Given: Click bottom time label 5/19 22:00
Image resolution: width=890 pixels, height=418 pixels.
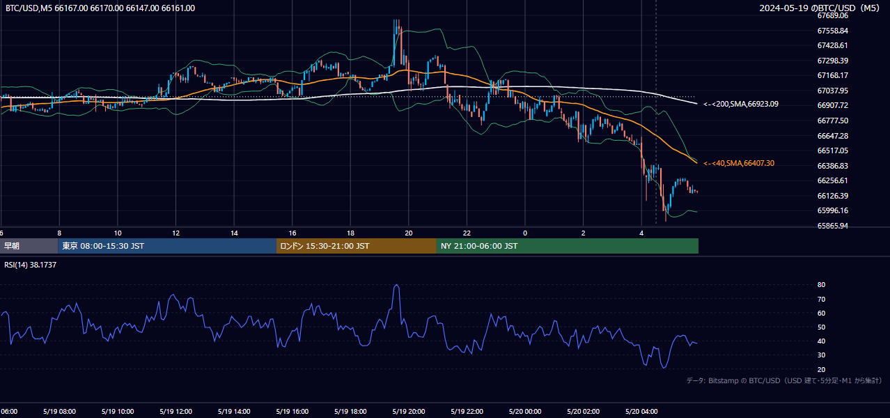Looking at the screenshot, I should point(467,411).
